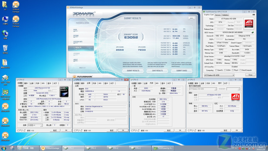268x151 pixels.
Task: Click the Windows Start orb
Action: click(4, 148)
